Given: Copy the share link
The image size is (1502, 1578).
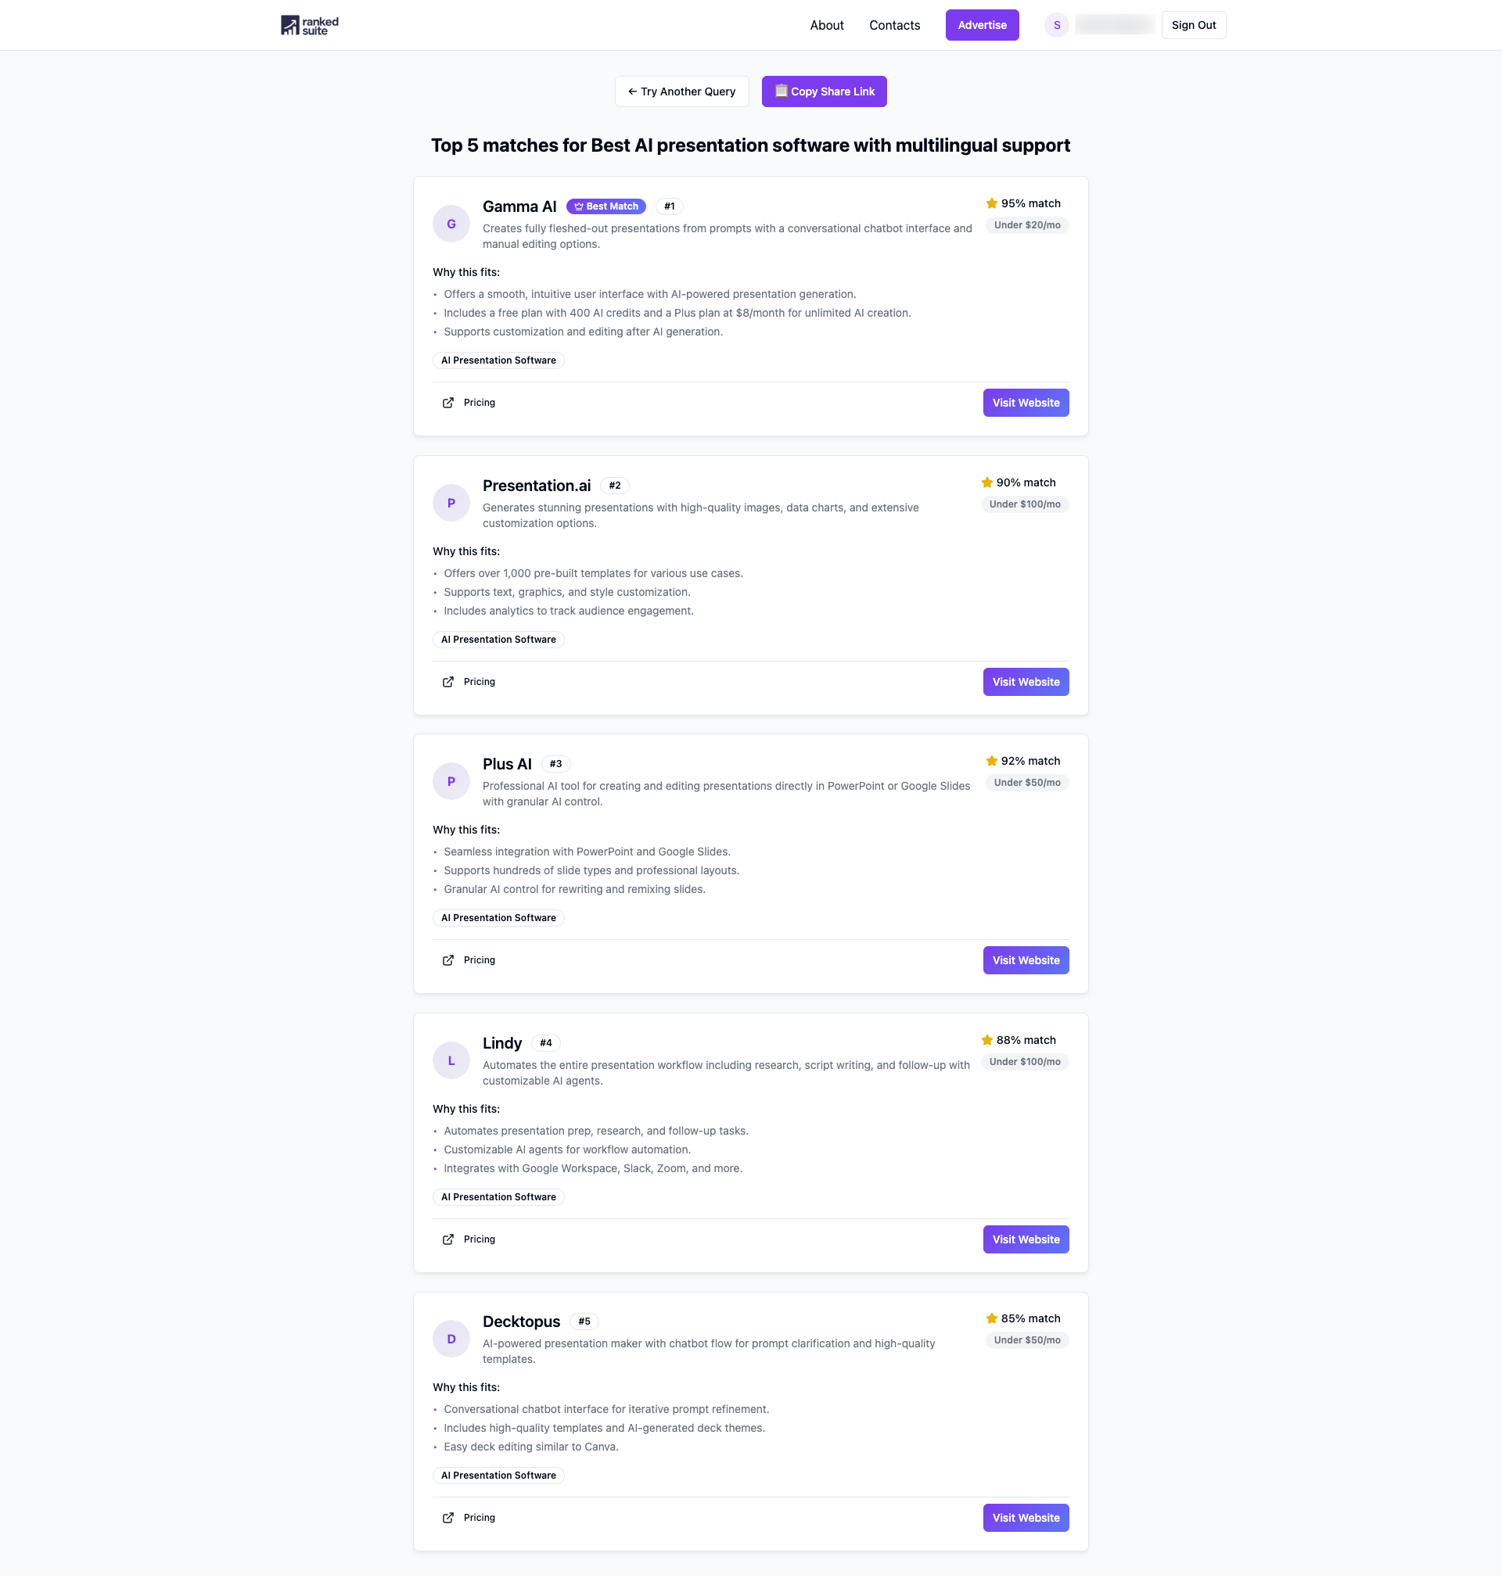Looking at the screenshot, I should coord(824,91).
